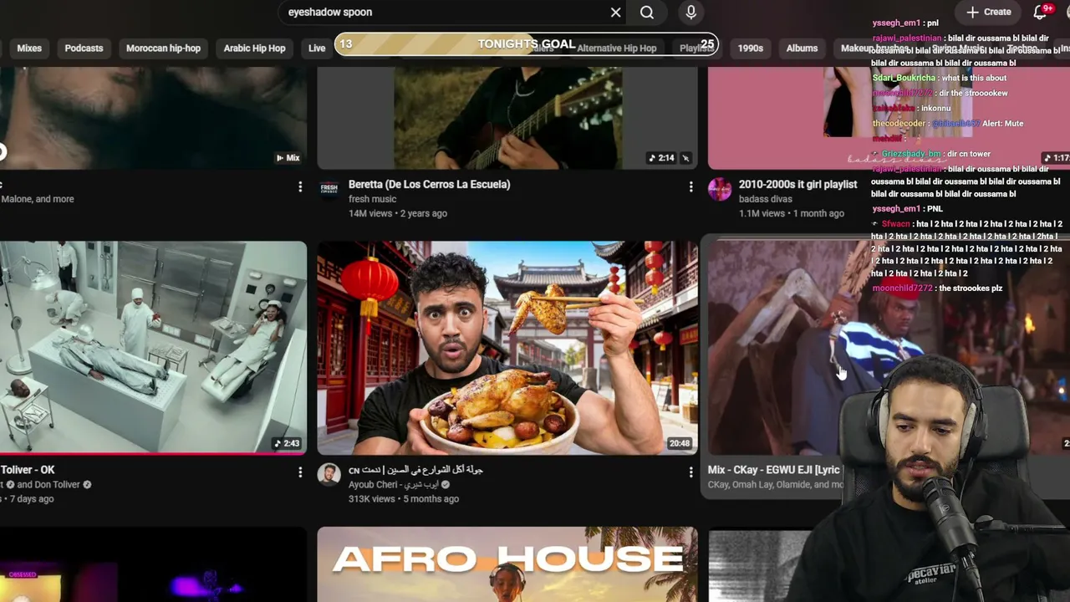Open the notifications bell
This screenshot has width=1070, height=602.
(1040, 12)
